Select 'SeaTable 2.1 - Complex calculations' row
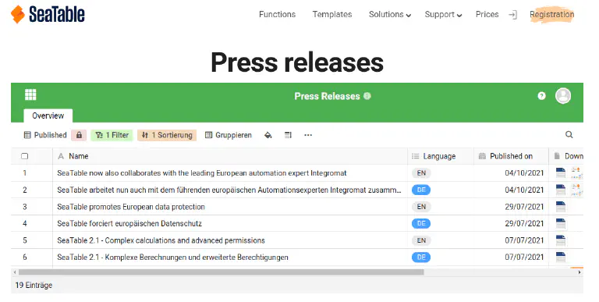Image resolution: width=599 pixels, height=302 pixels. (x=161, y=240)
